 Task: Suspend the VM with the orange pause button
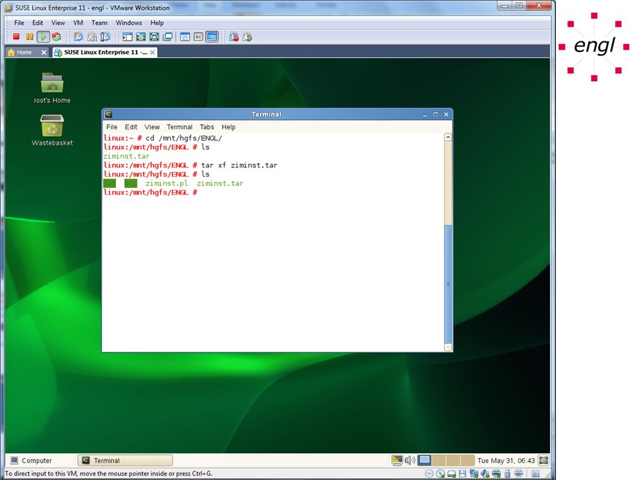29,37
